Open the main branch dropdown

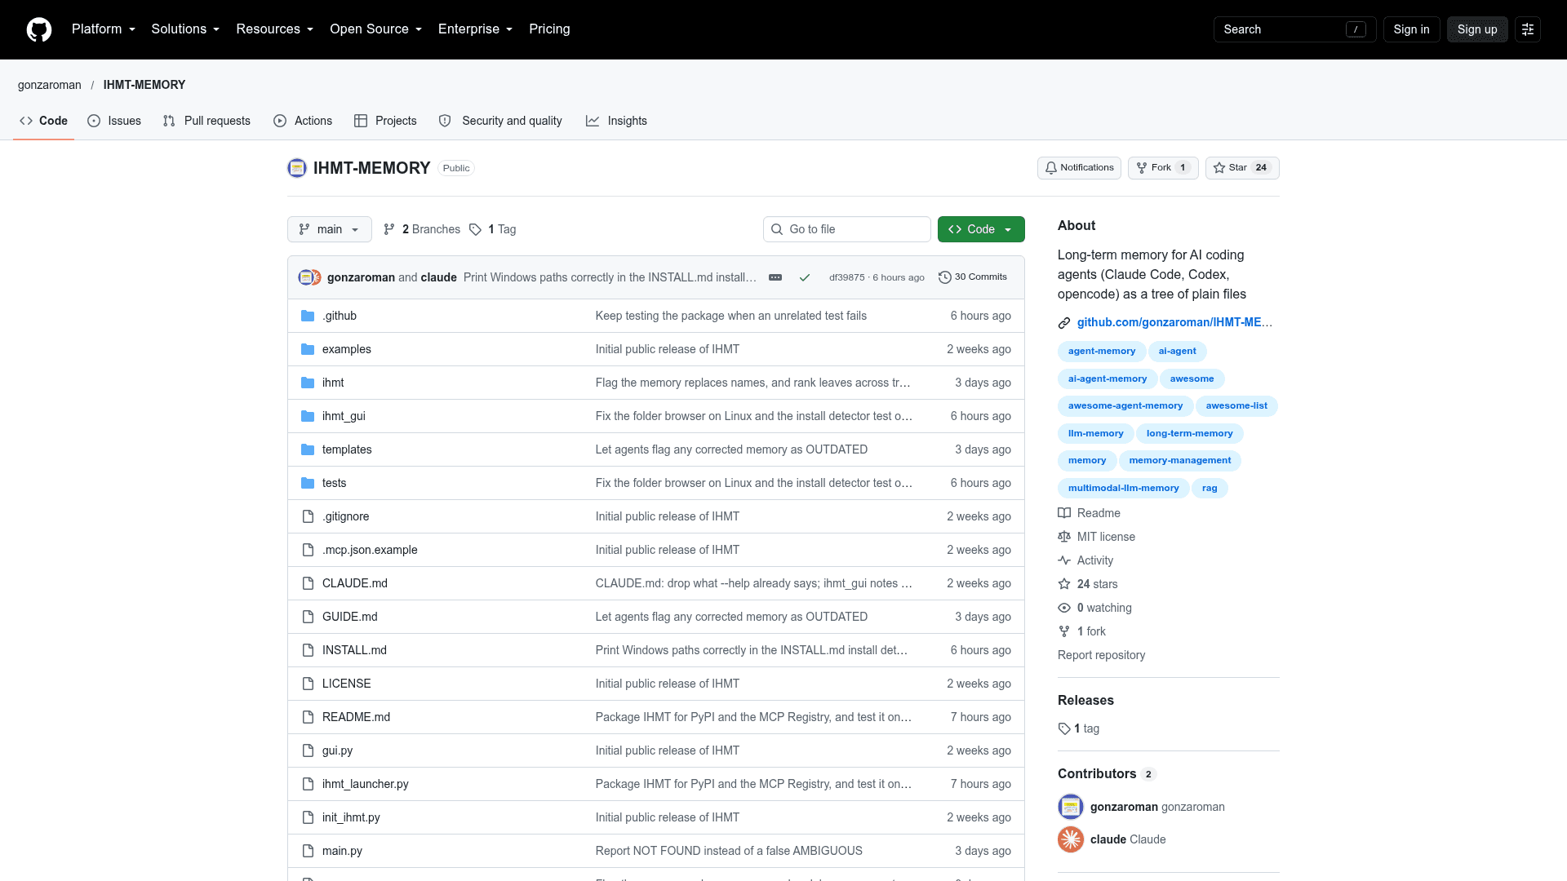(330, 229)
